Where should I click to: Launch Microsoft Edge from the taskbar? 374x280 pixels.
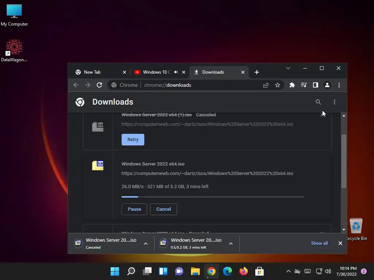tap(227, 271)
